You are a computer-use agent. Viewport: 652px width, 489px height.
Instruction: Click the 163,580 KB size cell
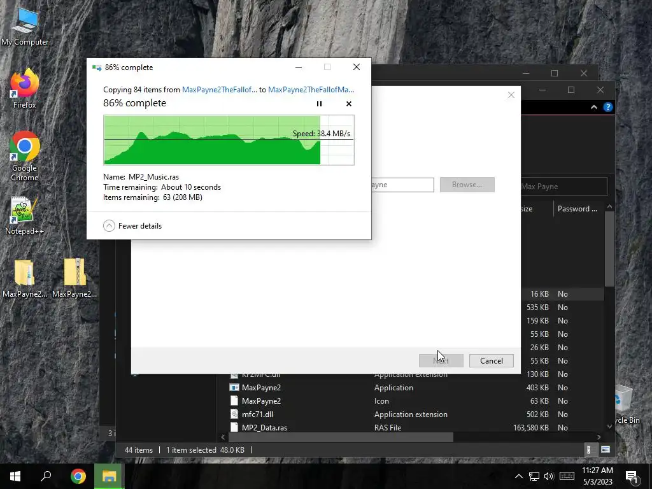click(x=530, y=427)
